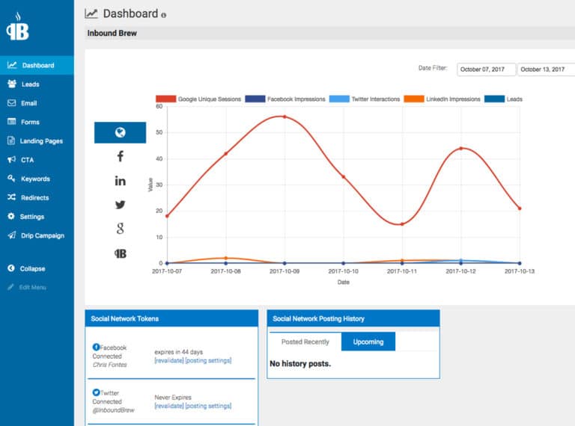The height and width of the screenshot is (426, 575).
Task: Collapse the left sidebar menu
Action: 32,268
